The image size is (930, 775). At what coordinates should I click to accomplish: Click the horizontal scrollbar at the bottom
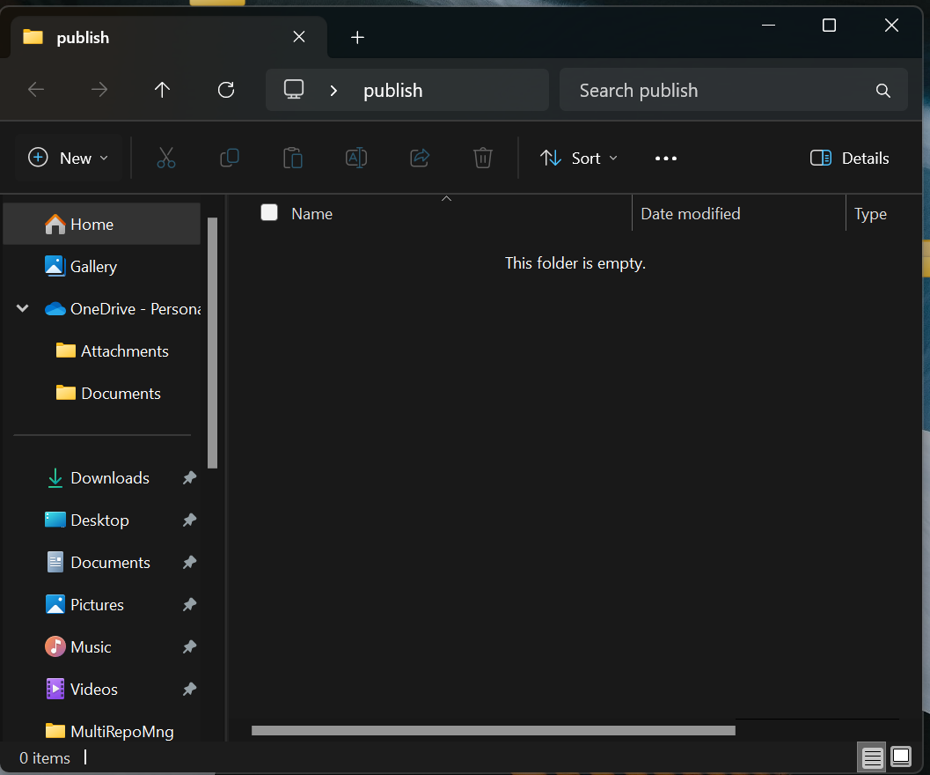click(x=493, y=730)
